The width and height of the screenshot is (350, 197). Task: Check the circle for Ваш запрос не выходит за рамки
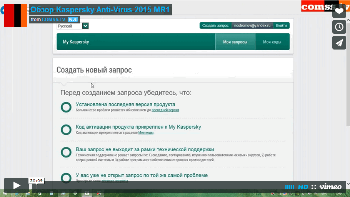[66, 152]
